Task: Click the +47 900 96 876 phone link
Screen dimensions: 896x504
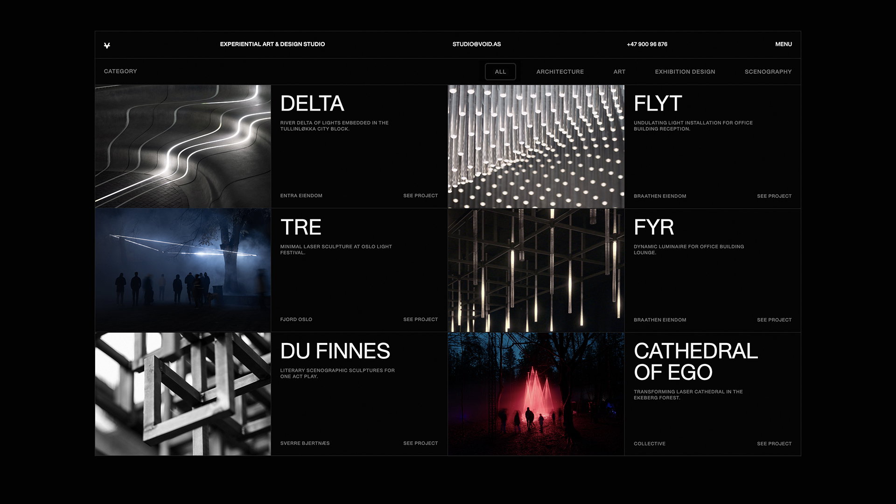Action: pos(647,44)
